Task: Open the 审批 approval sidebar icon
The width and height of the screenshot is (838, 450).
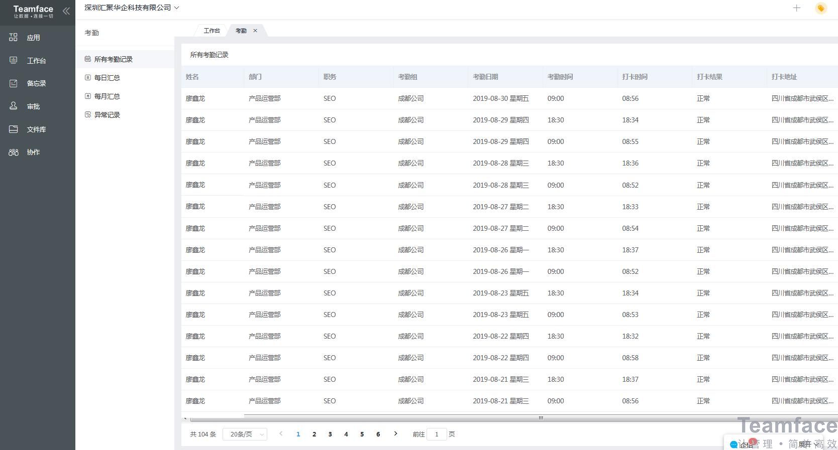Action: point(14,106)
